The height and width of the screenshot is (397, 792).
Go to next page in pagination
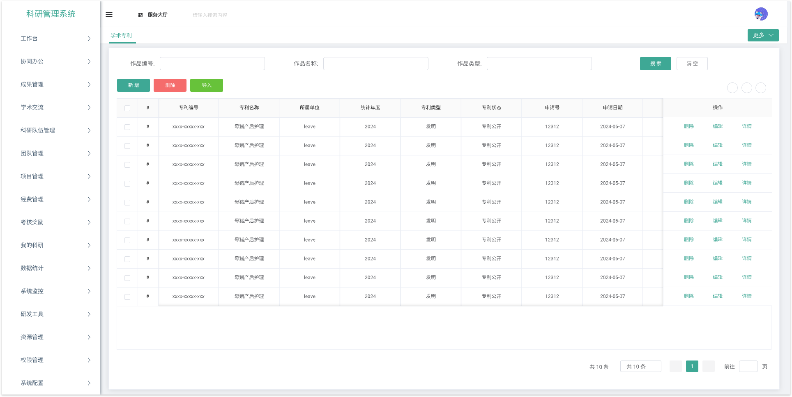pos(708,366)
